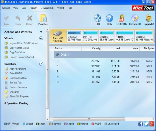The height and width of the screenshot is (131, 156).
Task: Collapse the Actions and Wizards panel
Action: 41,32
